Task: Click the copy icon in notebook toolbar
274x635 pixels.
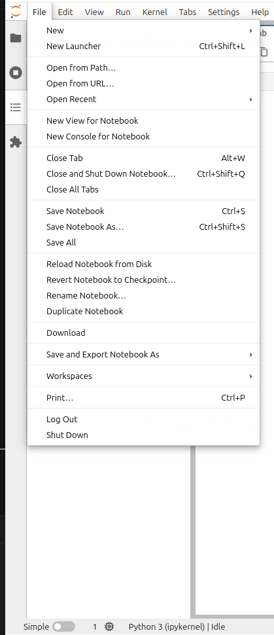Action: (x=264, y=52)
